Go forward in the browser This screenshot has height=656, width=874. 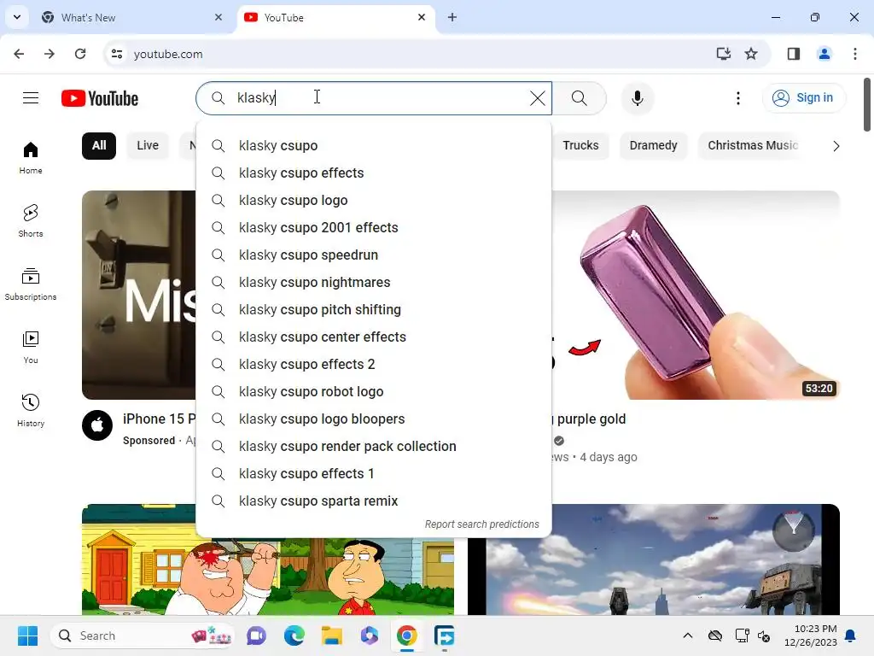tap(50, 54)
